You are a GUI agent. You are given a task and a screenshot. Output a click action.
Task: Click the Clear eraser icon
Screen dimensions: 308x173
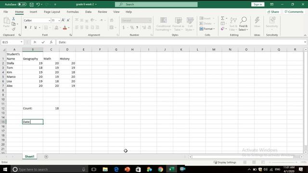tap(222, 29)
